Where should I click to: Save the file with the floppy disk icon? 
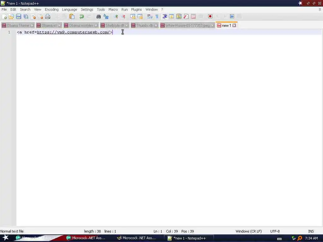click(x=19, y=16)
